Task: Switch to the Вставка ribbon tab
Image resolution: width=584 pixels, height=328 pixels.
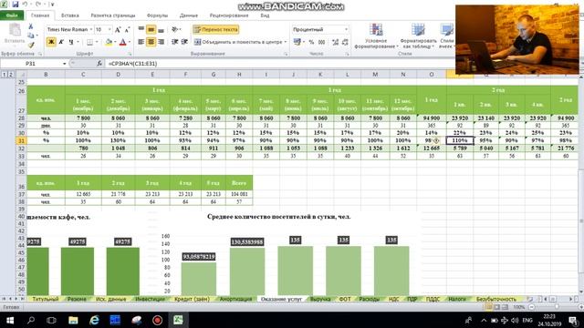Action: [x=69, y=15]
